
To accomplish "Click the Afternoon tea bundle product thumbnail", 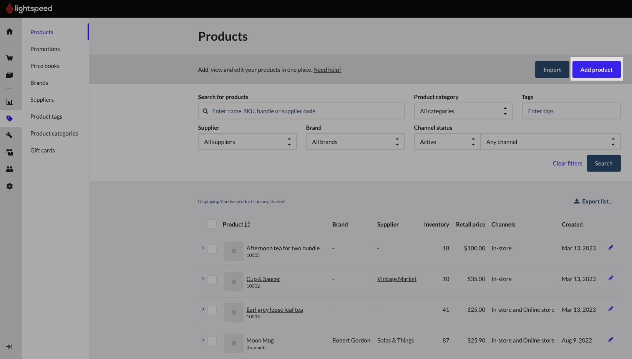I will [x=234, y=251].
